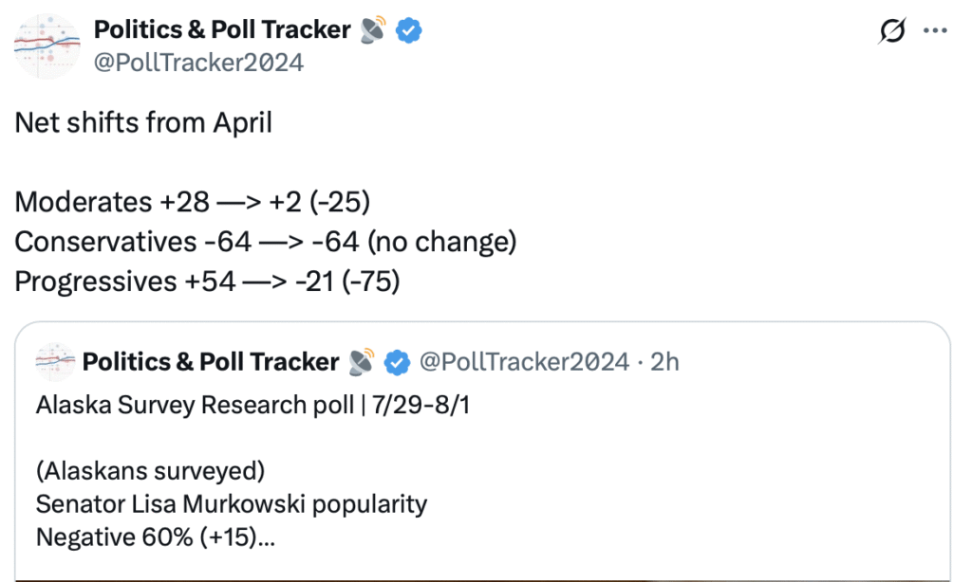Click the quoted post's small profile avatar

pyautogui.click(x=54, y=362)
